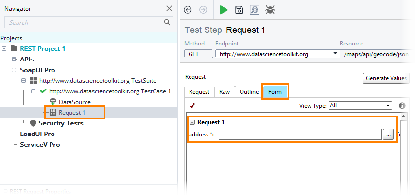415x195 pixels.
Task: Expand the APIs node
Action: pyautogui.click(x=14, y=60)
